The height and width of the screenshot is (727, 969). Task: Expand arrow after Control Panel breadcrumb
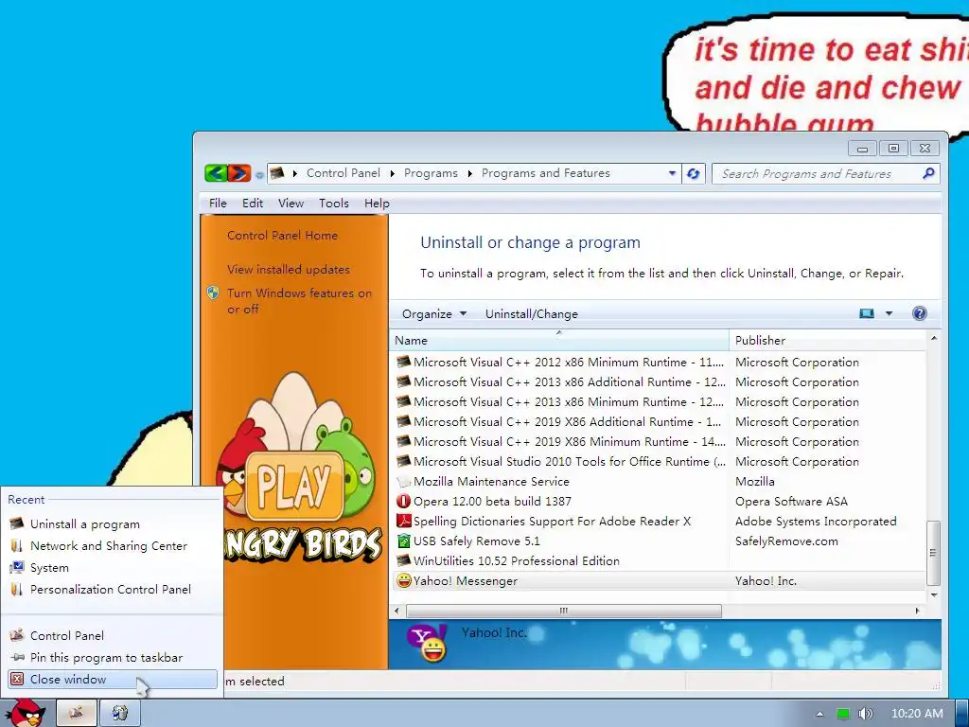tap(393, 174)
